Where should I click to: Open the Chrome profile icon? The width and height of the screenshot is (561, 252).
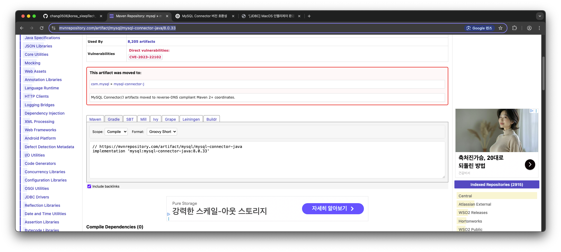tap(529, 28)
